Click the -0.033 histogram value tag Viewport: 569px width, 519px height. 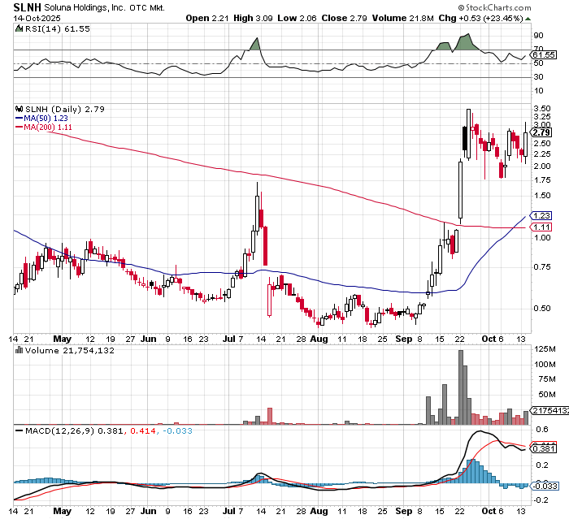click(545, 486)
